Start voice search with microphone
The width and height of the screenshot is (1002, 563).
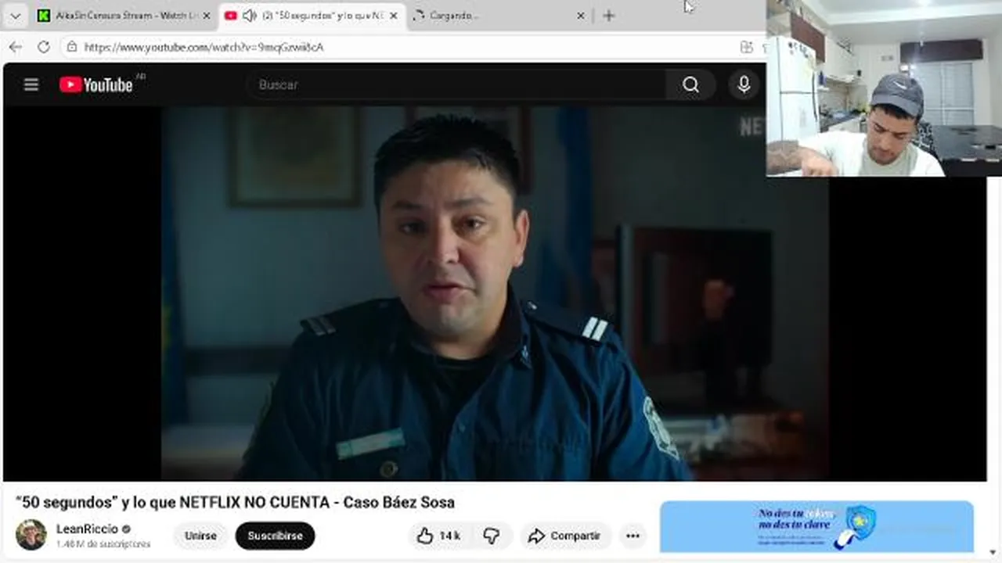[x=744, y=84]
